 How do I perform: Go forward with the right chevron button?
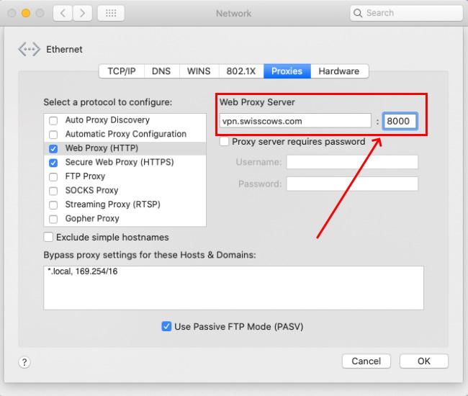coord(82,13)
